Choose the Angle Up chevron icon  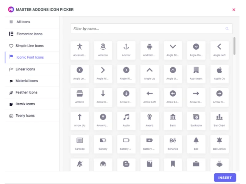pyautogui.click(x=149, y=74)
